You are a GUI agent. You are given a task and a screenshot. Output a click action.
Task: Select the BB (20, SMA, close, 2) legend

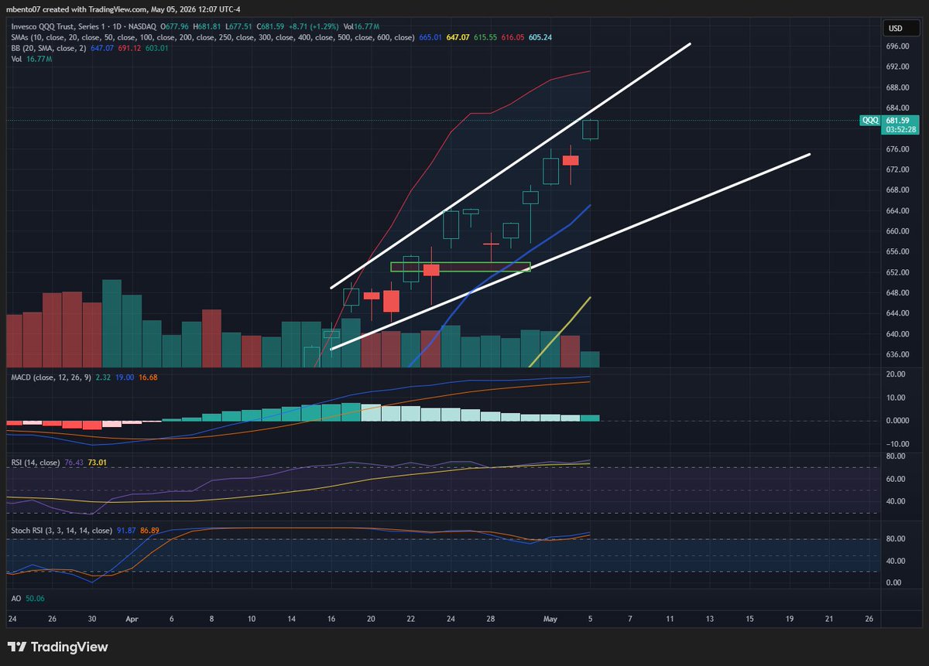coord(48,48)
